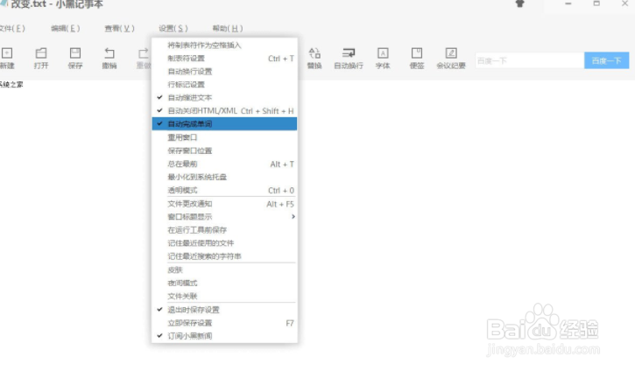Select 文件更改通知 menu item

point(224,204)
